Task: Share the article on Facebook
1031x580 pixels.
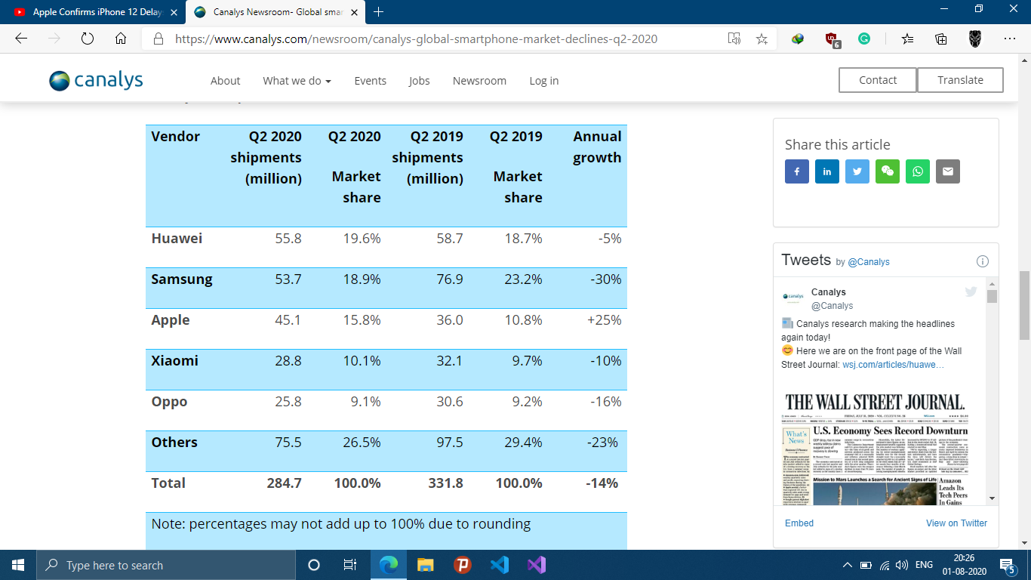Action: pos(796,171)
